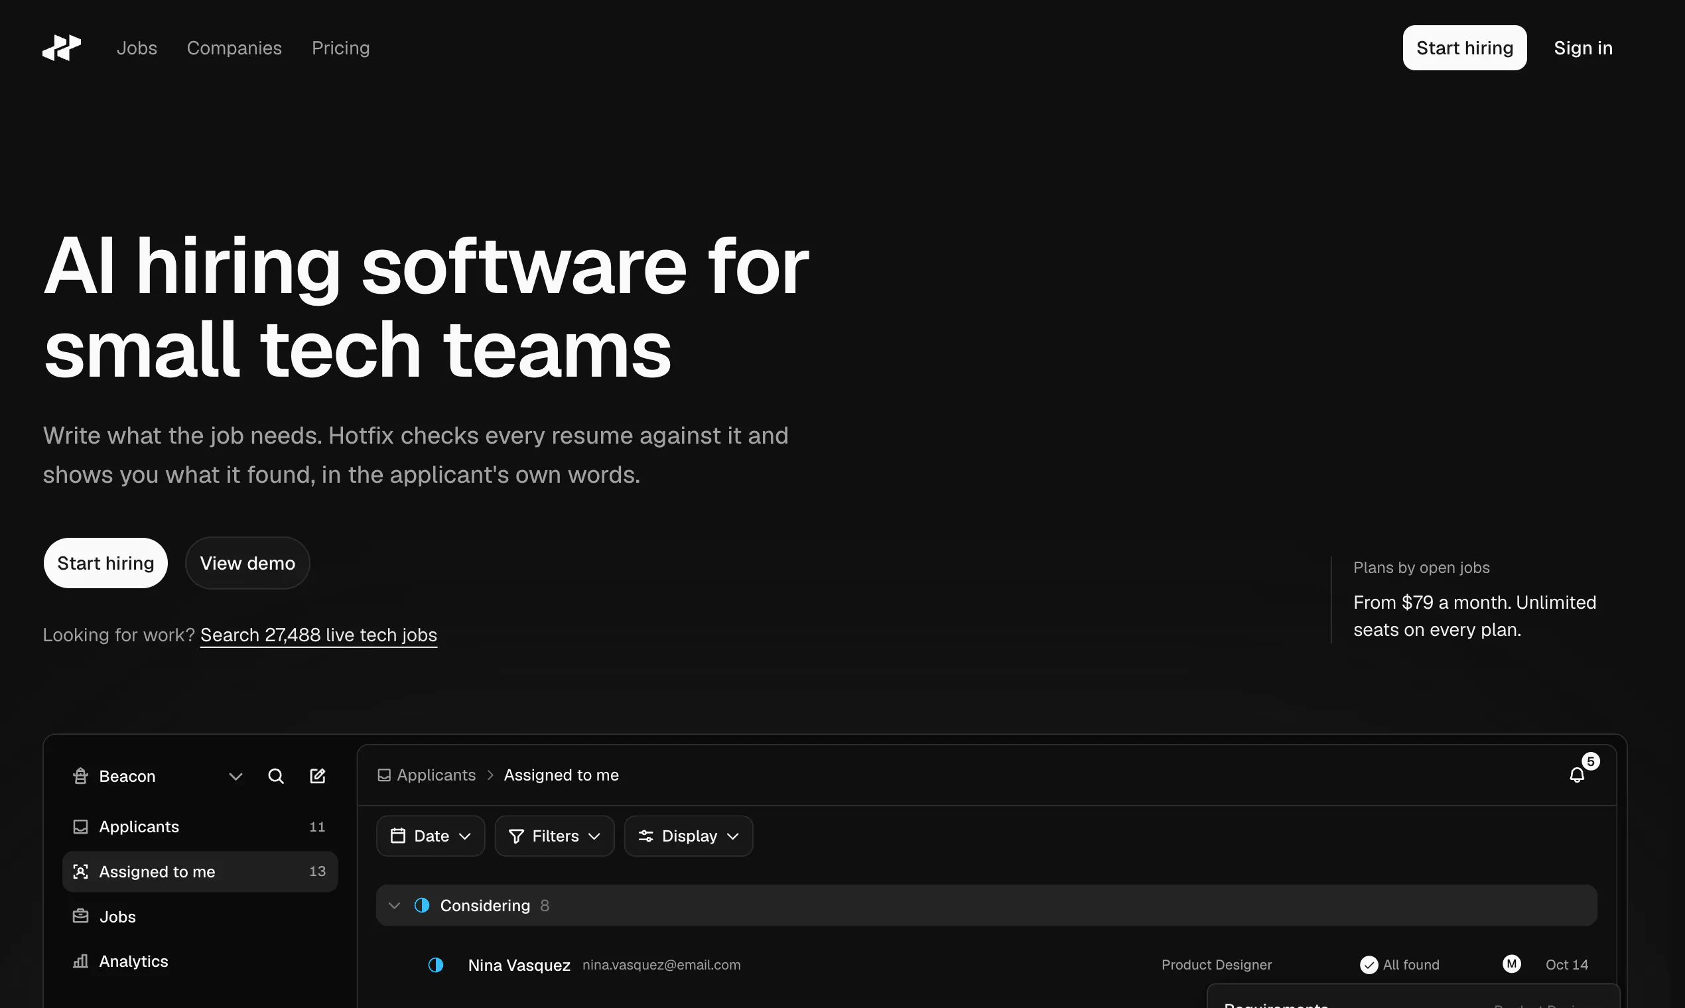Click the Sign in link

1583,48
